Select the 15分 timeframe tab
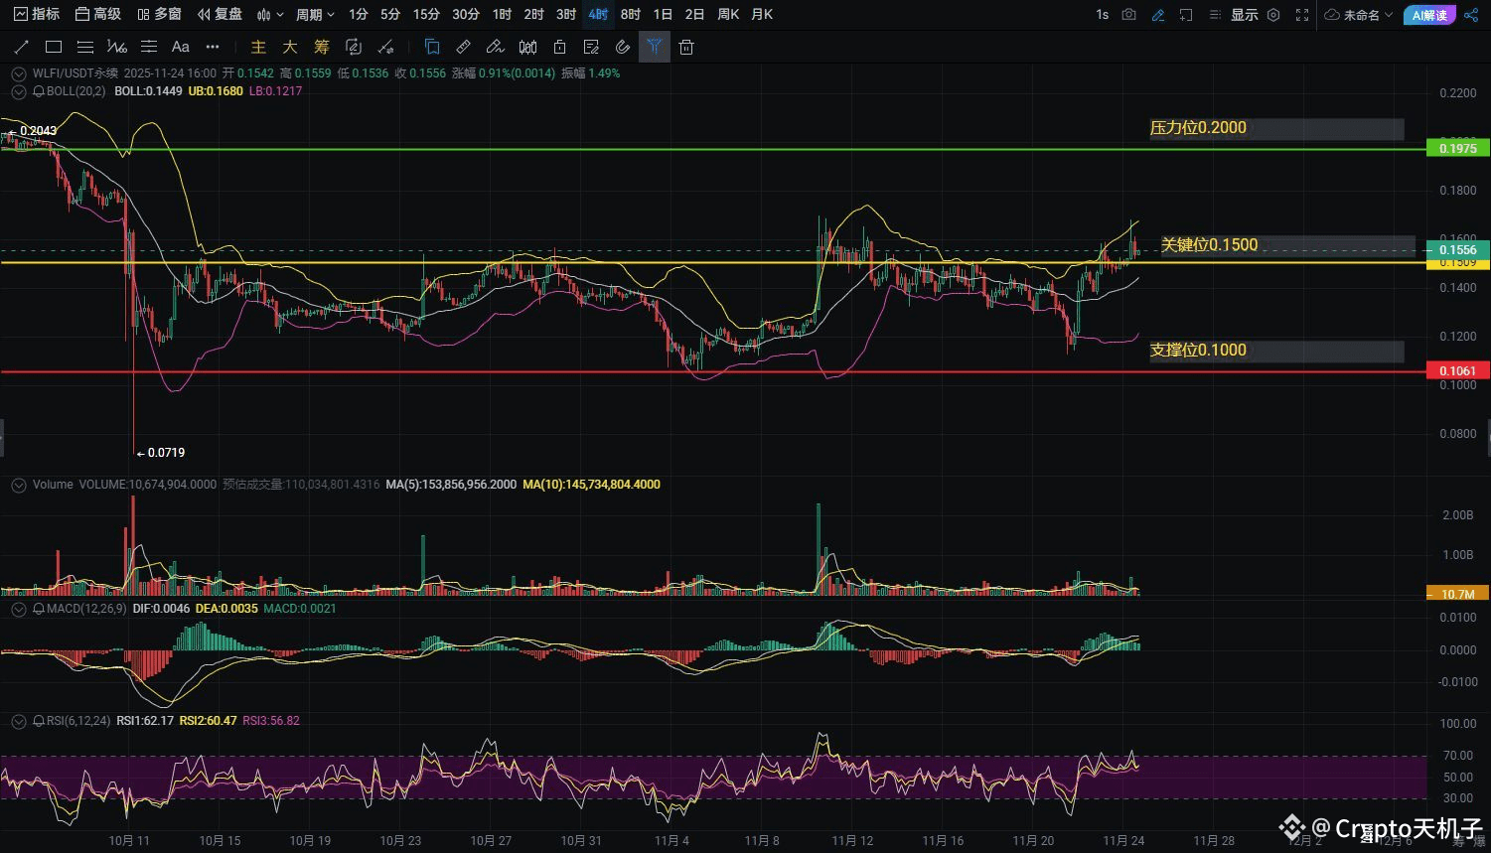Viewport: 1491px width, 853px height. [426, 15]
